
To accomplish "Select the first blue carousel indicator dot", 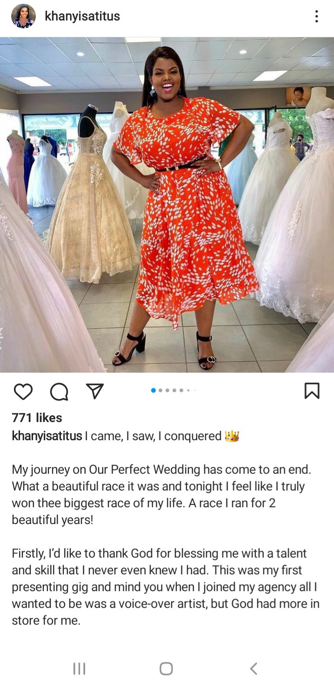I will click(x=154, y=390).
